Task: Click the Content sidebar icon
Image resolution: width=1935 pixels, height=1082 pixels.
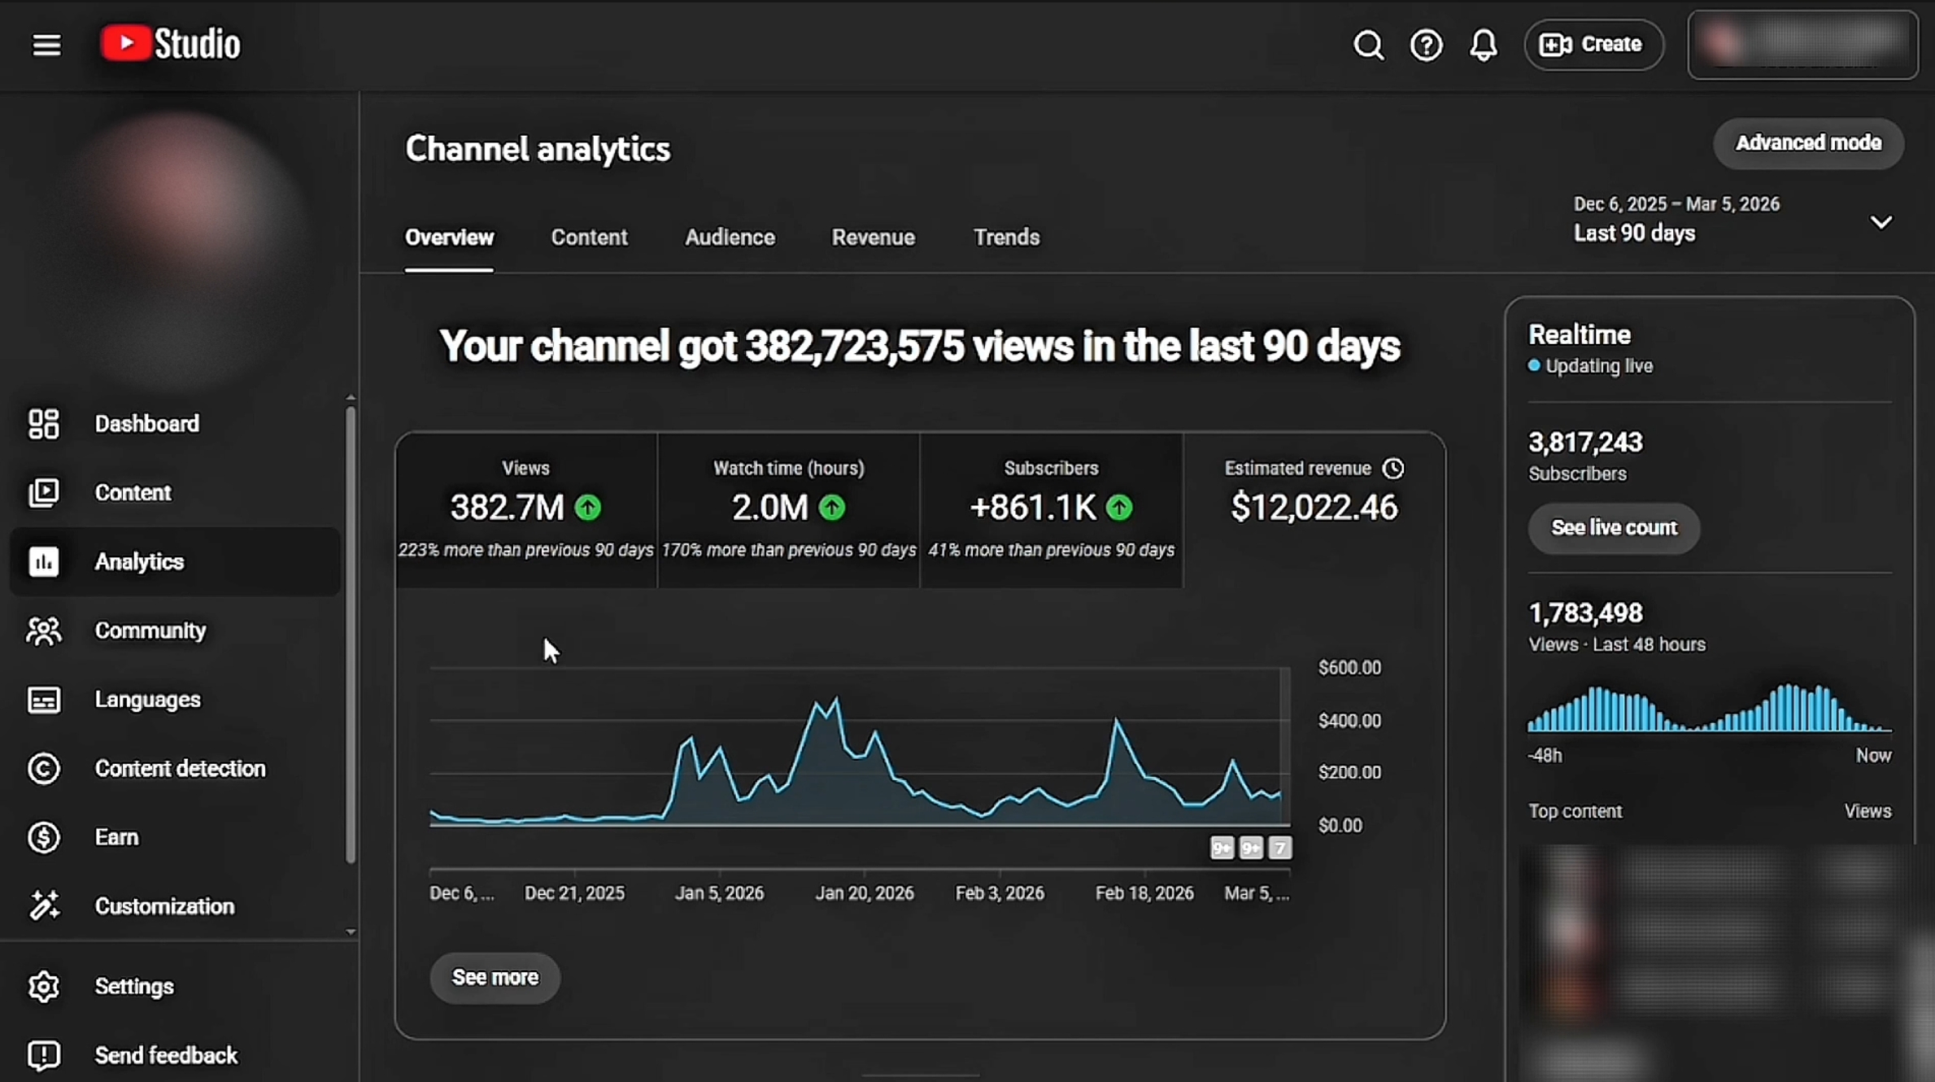Action: click(x=44, y=493)
